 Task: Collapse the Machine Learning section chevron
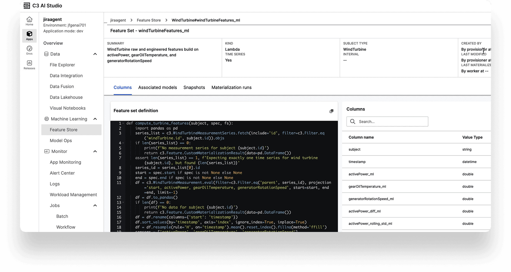[95, 119]
